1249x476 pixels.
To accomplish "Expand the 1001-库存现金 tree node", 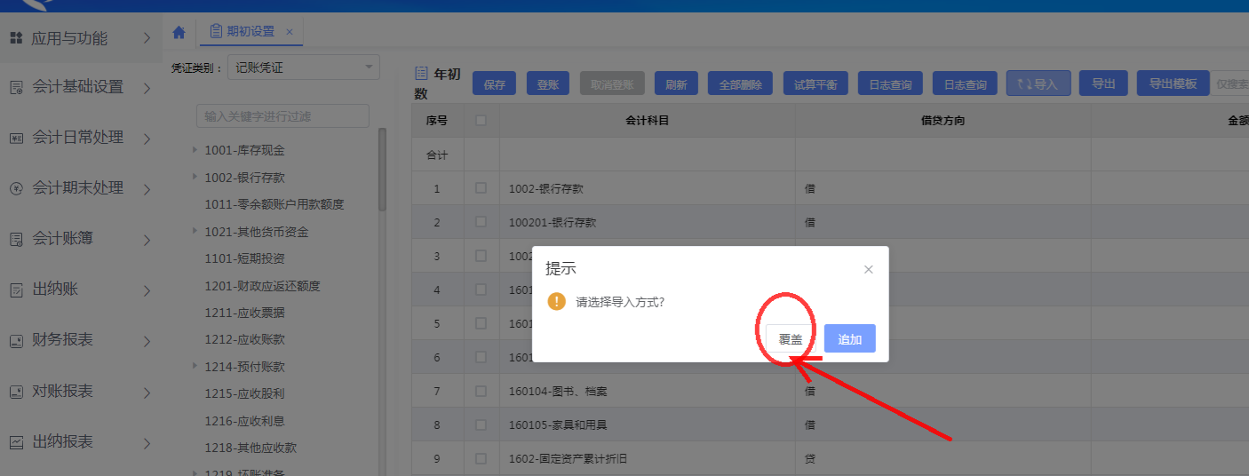I will (195, 150).
